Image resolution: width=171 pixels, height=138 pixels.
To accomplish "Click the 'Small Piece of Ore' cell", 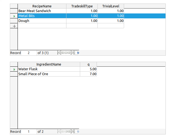I will pos(49,74).
